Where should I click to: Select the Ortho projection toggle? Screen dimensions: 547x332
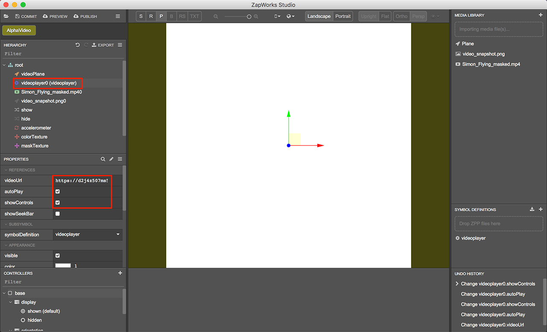click(x=401, y=16)
